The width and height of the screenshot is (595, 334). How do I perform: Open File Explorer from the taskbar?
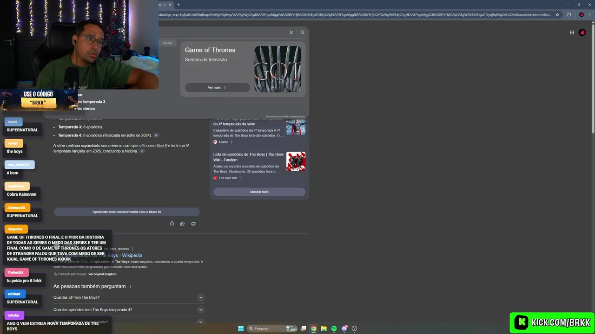324,328
